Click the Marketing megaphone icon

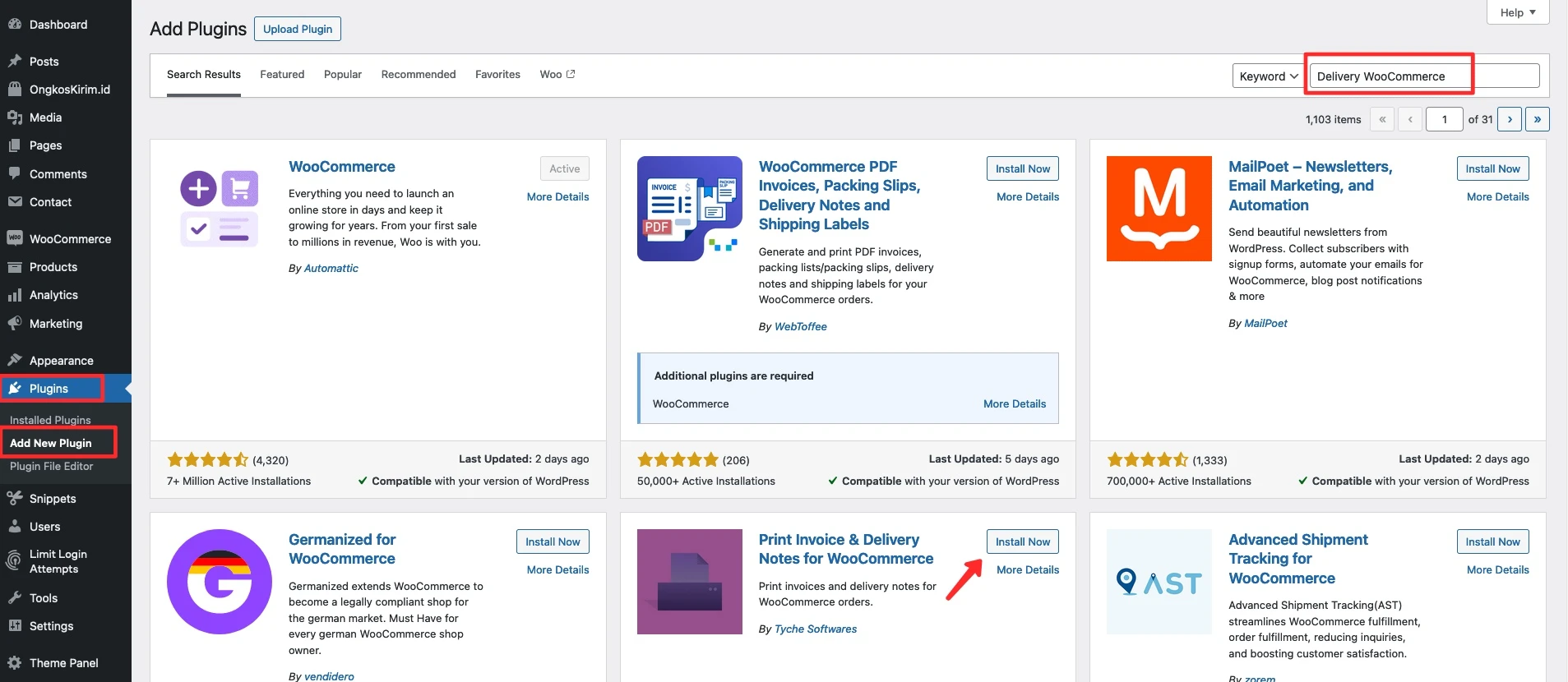click(15, 323)
